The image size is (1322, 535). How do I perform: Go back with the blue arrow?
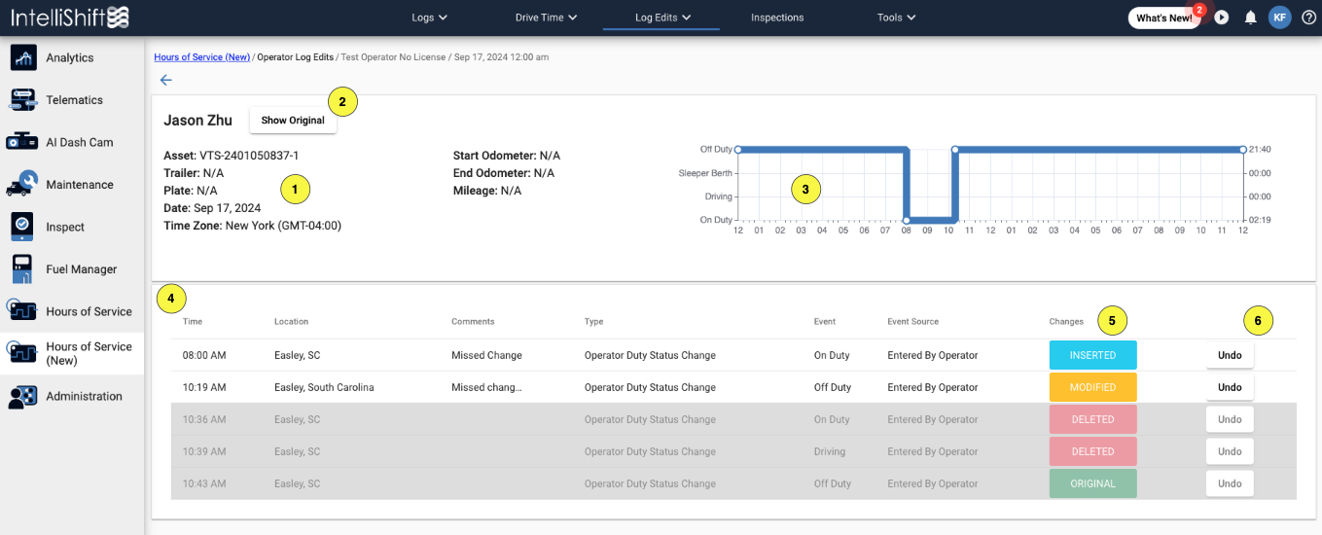tap(165, 80)
